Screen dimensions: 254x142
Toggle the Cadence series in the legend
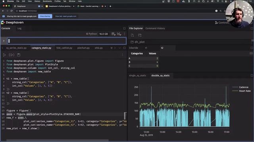[240, 87]
